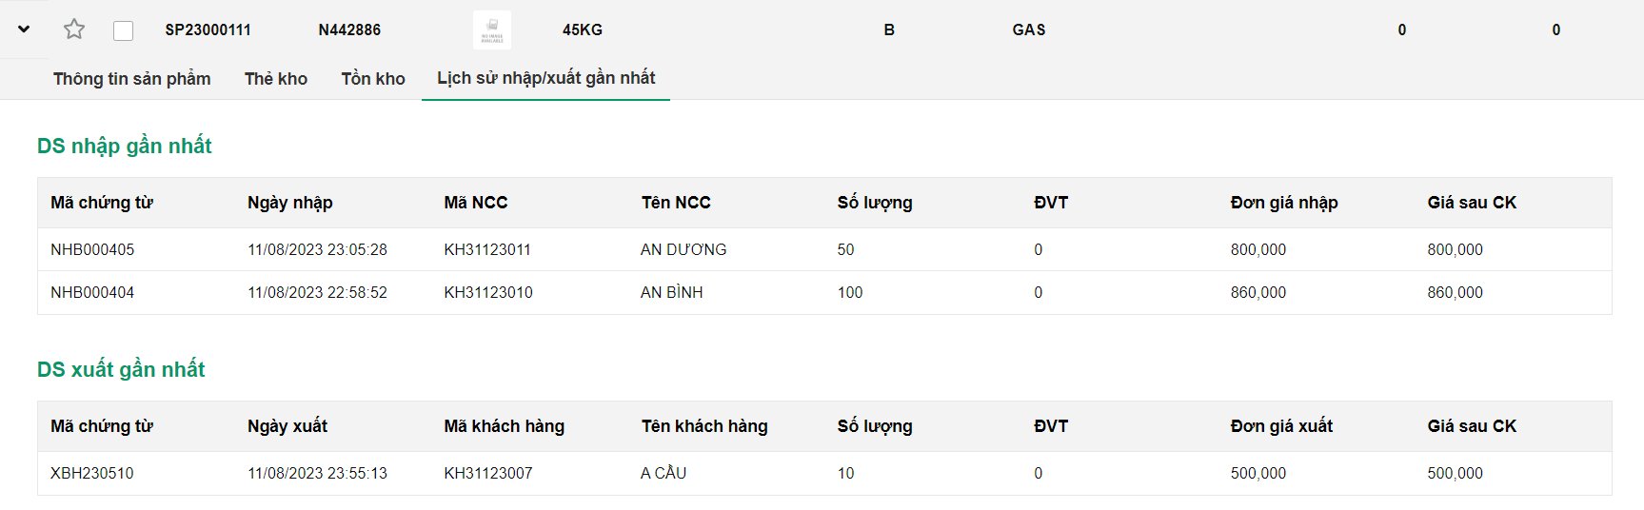The width and height of the screenshot is (1644, 510).
Task: Click product code SP23000111
Action: [208, 29]
